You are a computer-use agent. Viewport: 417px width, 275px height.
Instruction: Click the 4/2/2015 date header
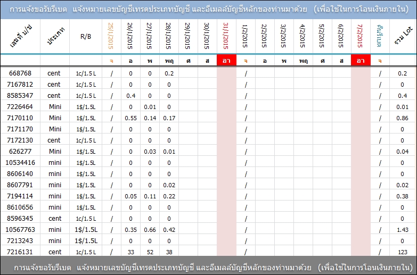pos(302,36)
